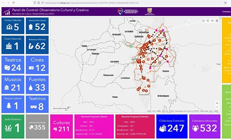The height and width of the screenshot is (140, 231).
Task: Click the browser back arrow
Action: [x=4, y=3]
